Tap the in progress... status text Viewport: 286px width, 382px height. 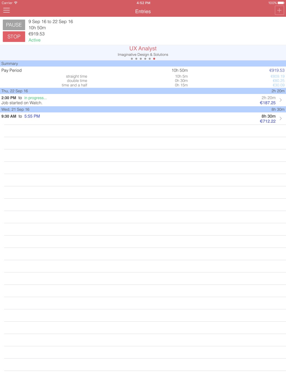35,98
